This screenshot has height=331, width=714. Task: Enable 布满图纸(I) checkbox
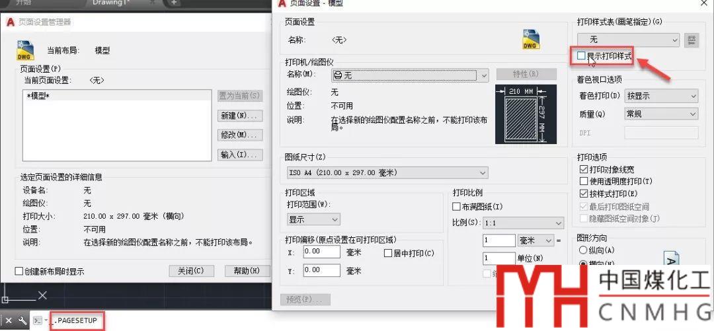(456, 207)
